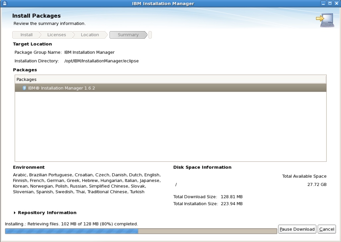The width and height of the screenshot is (341, 242).
Task: Switch to the Install wizard step
Action: tap(26, 34)
